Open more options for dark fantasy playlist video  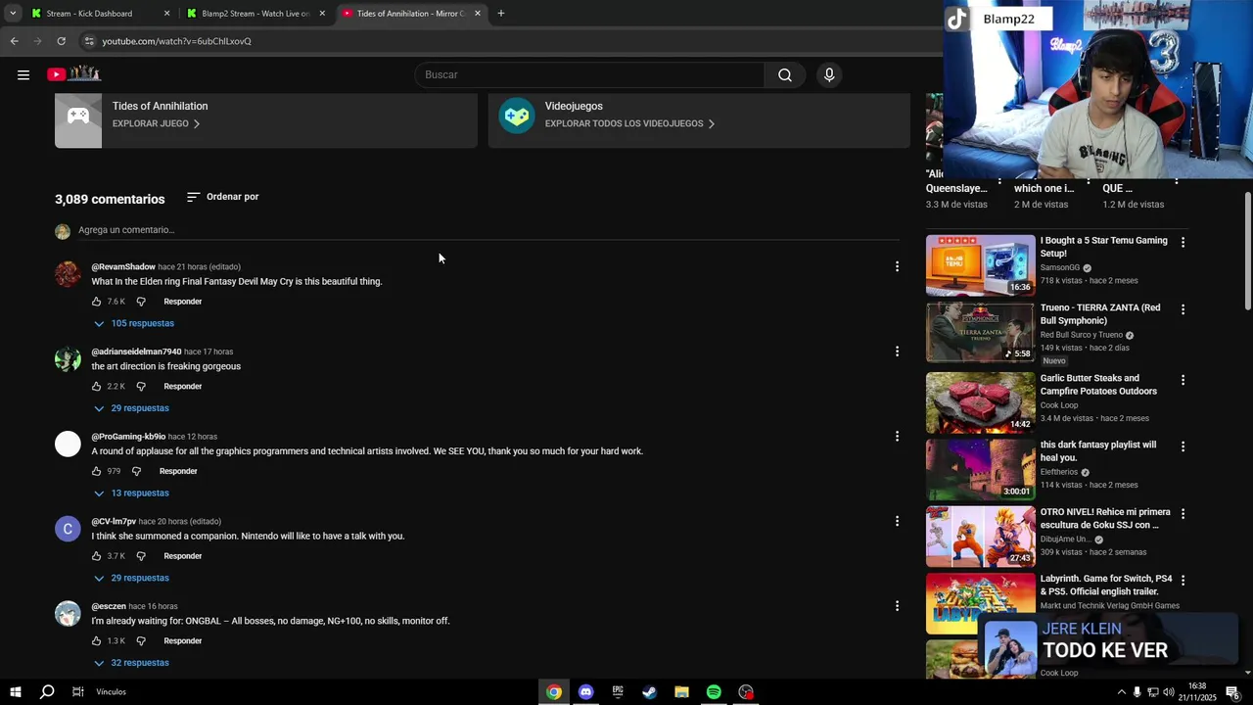[1183, 446]
